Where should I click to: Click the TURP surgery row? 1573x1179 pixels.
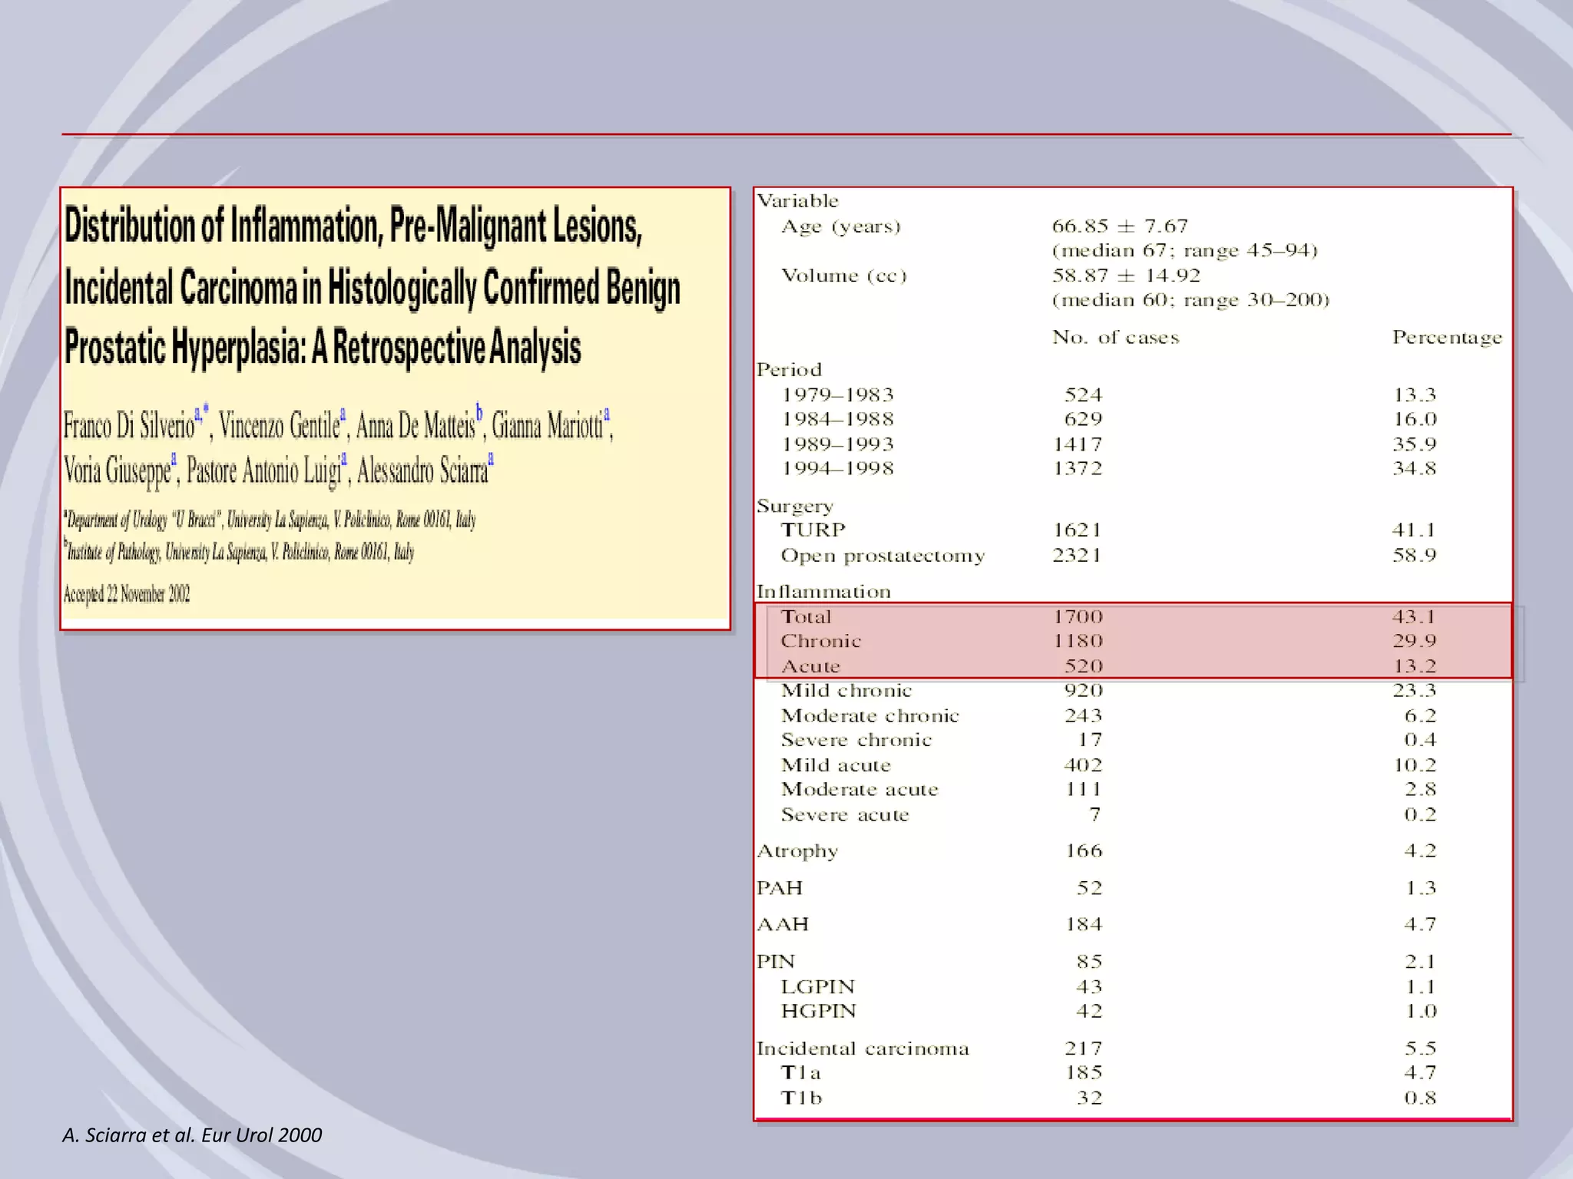coord(813,530)
